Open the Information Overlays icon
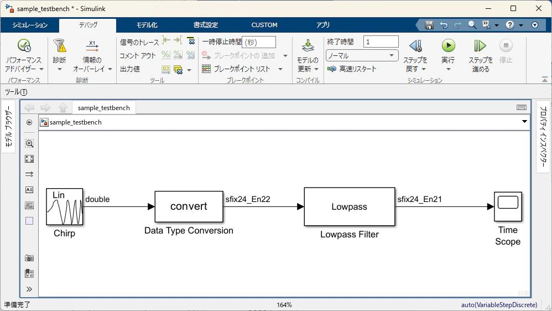Viewport: 552px width, 311px height. coord(92,46)
